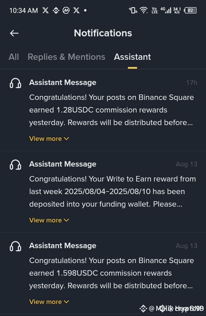This screenshot has width=206, height=316.
Task: Open the Write to Earn reward message text
Action: coord(112,191)
